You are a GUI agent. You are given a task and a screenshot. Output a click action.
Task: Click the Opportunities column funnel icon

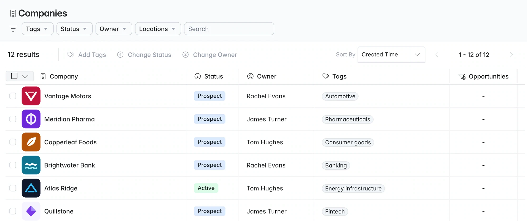(x=462, y=76)
